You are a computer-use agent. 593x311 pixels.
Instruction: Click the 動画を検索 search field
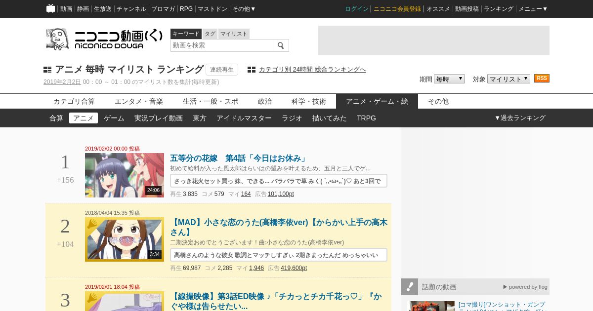[x=222, y=45]
